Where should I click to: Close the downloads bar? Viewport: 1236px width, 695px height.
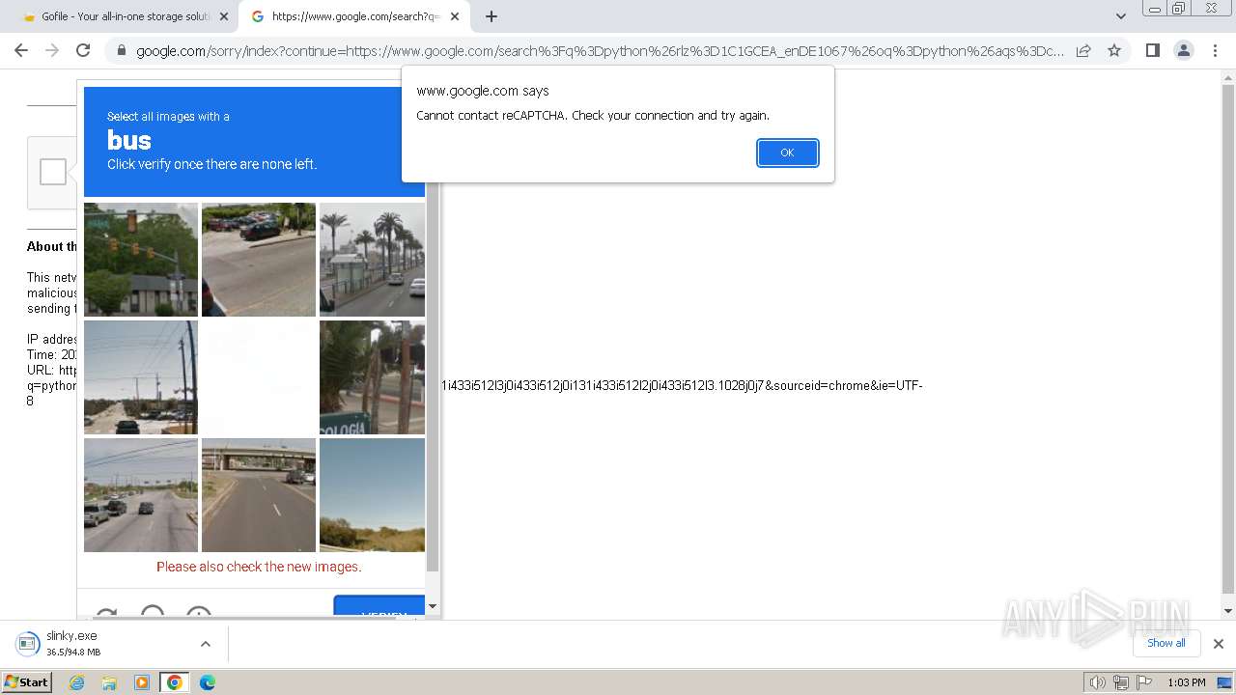coord(1219,644)
